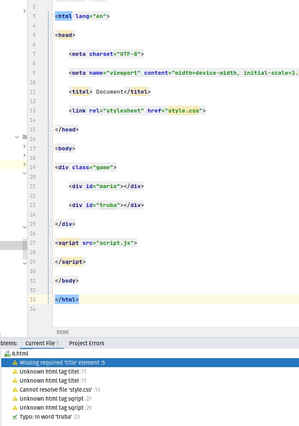Click the warning icon on the "sqript :27" row
The image size is (299, 426).
coord(15,399)
